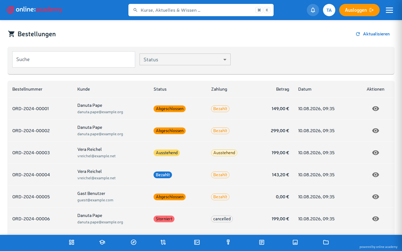This screenshot has height=251, width=402.
Task: Click the Ausloggen button
Action: pos(359,10)
